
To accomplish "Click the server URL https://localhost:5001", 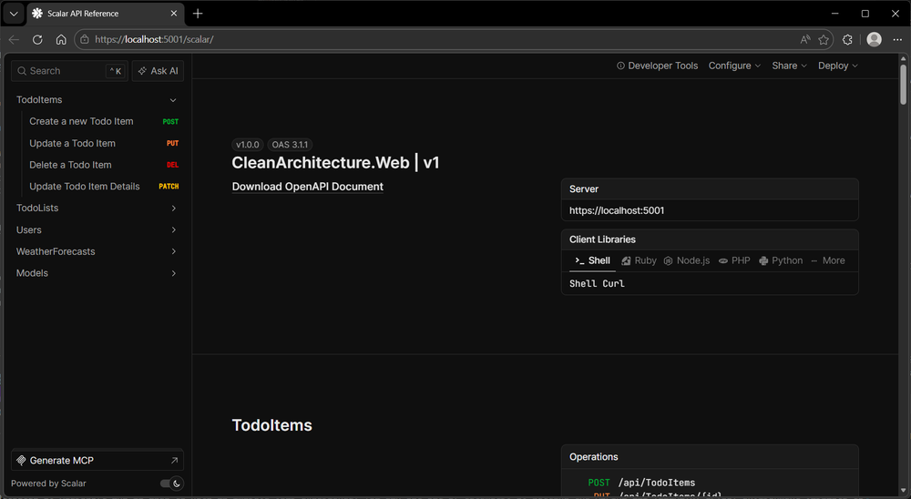I will [617, 210].
